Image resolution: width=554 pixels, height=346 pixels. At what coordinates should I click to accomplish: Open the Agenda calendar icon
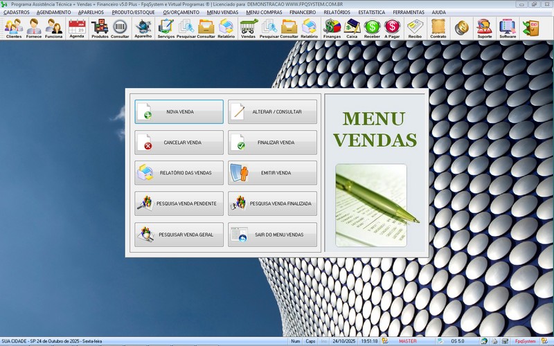click(77, 28)
